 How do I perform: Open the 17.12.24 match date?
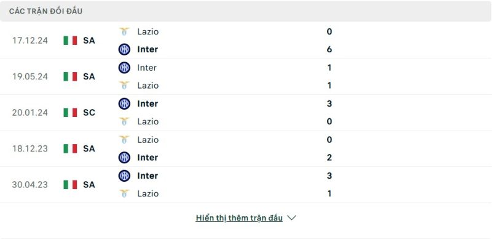[30, 41]
